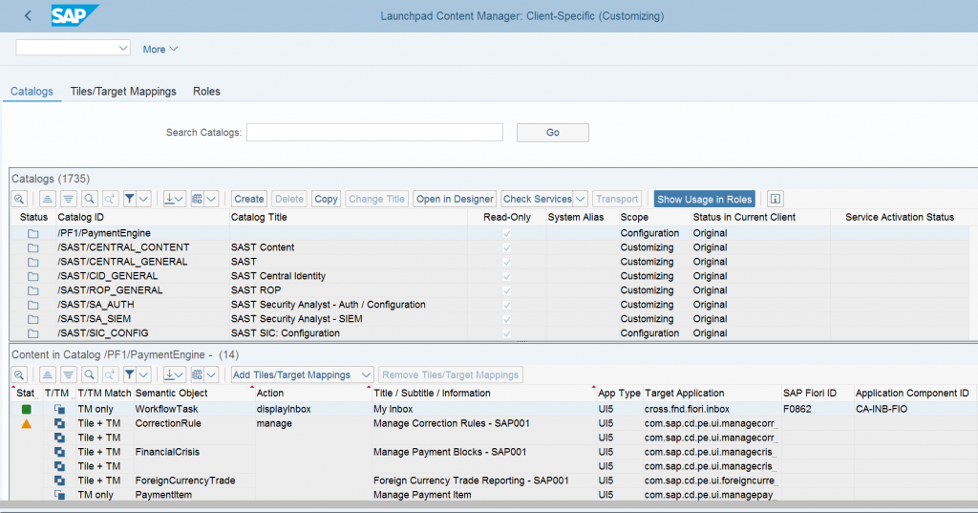
Task: Open filter dropdown arrow in Catalogs toolbar
Action: [x=143, y=199]
